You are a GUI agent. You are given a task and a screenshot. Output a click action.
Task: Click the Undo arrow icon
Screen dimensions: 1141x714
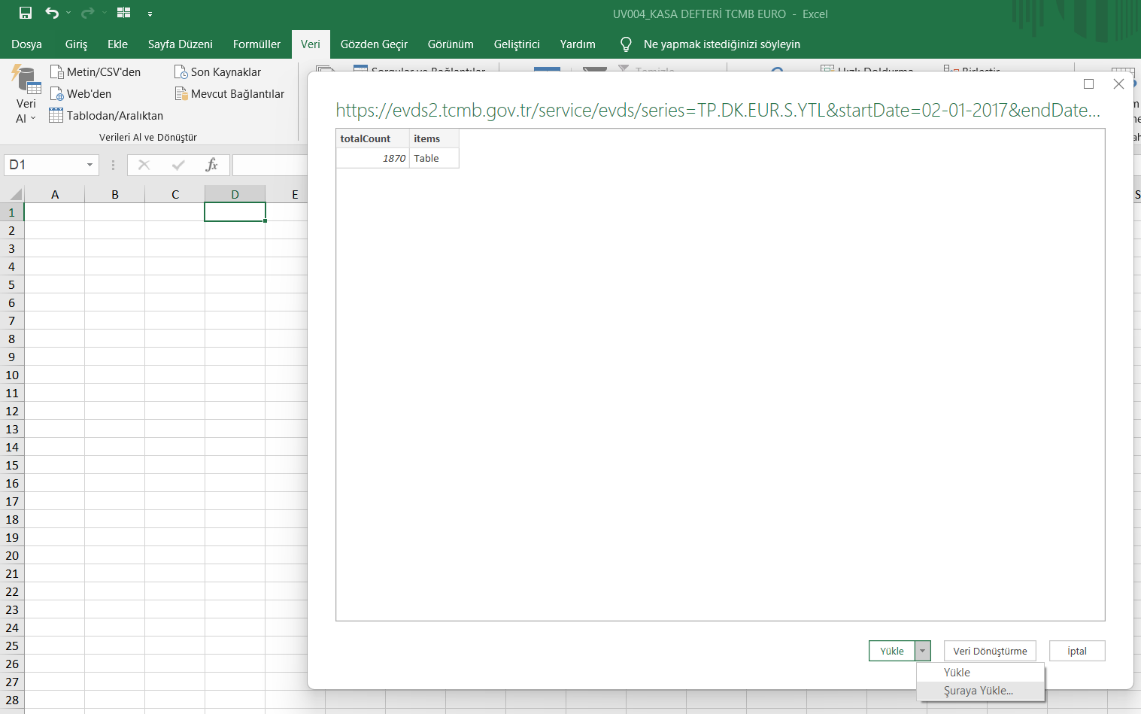point(51,13)
